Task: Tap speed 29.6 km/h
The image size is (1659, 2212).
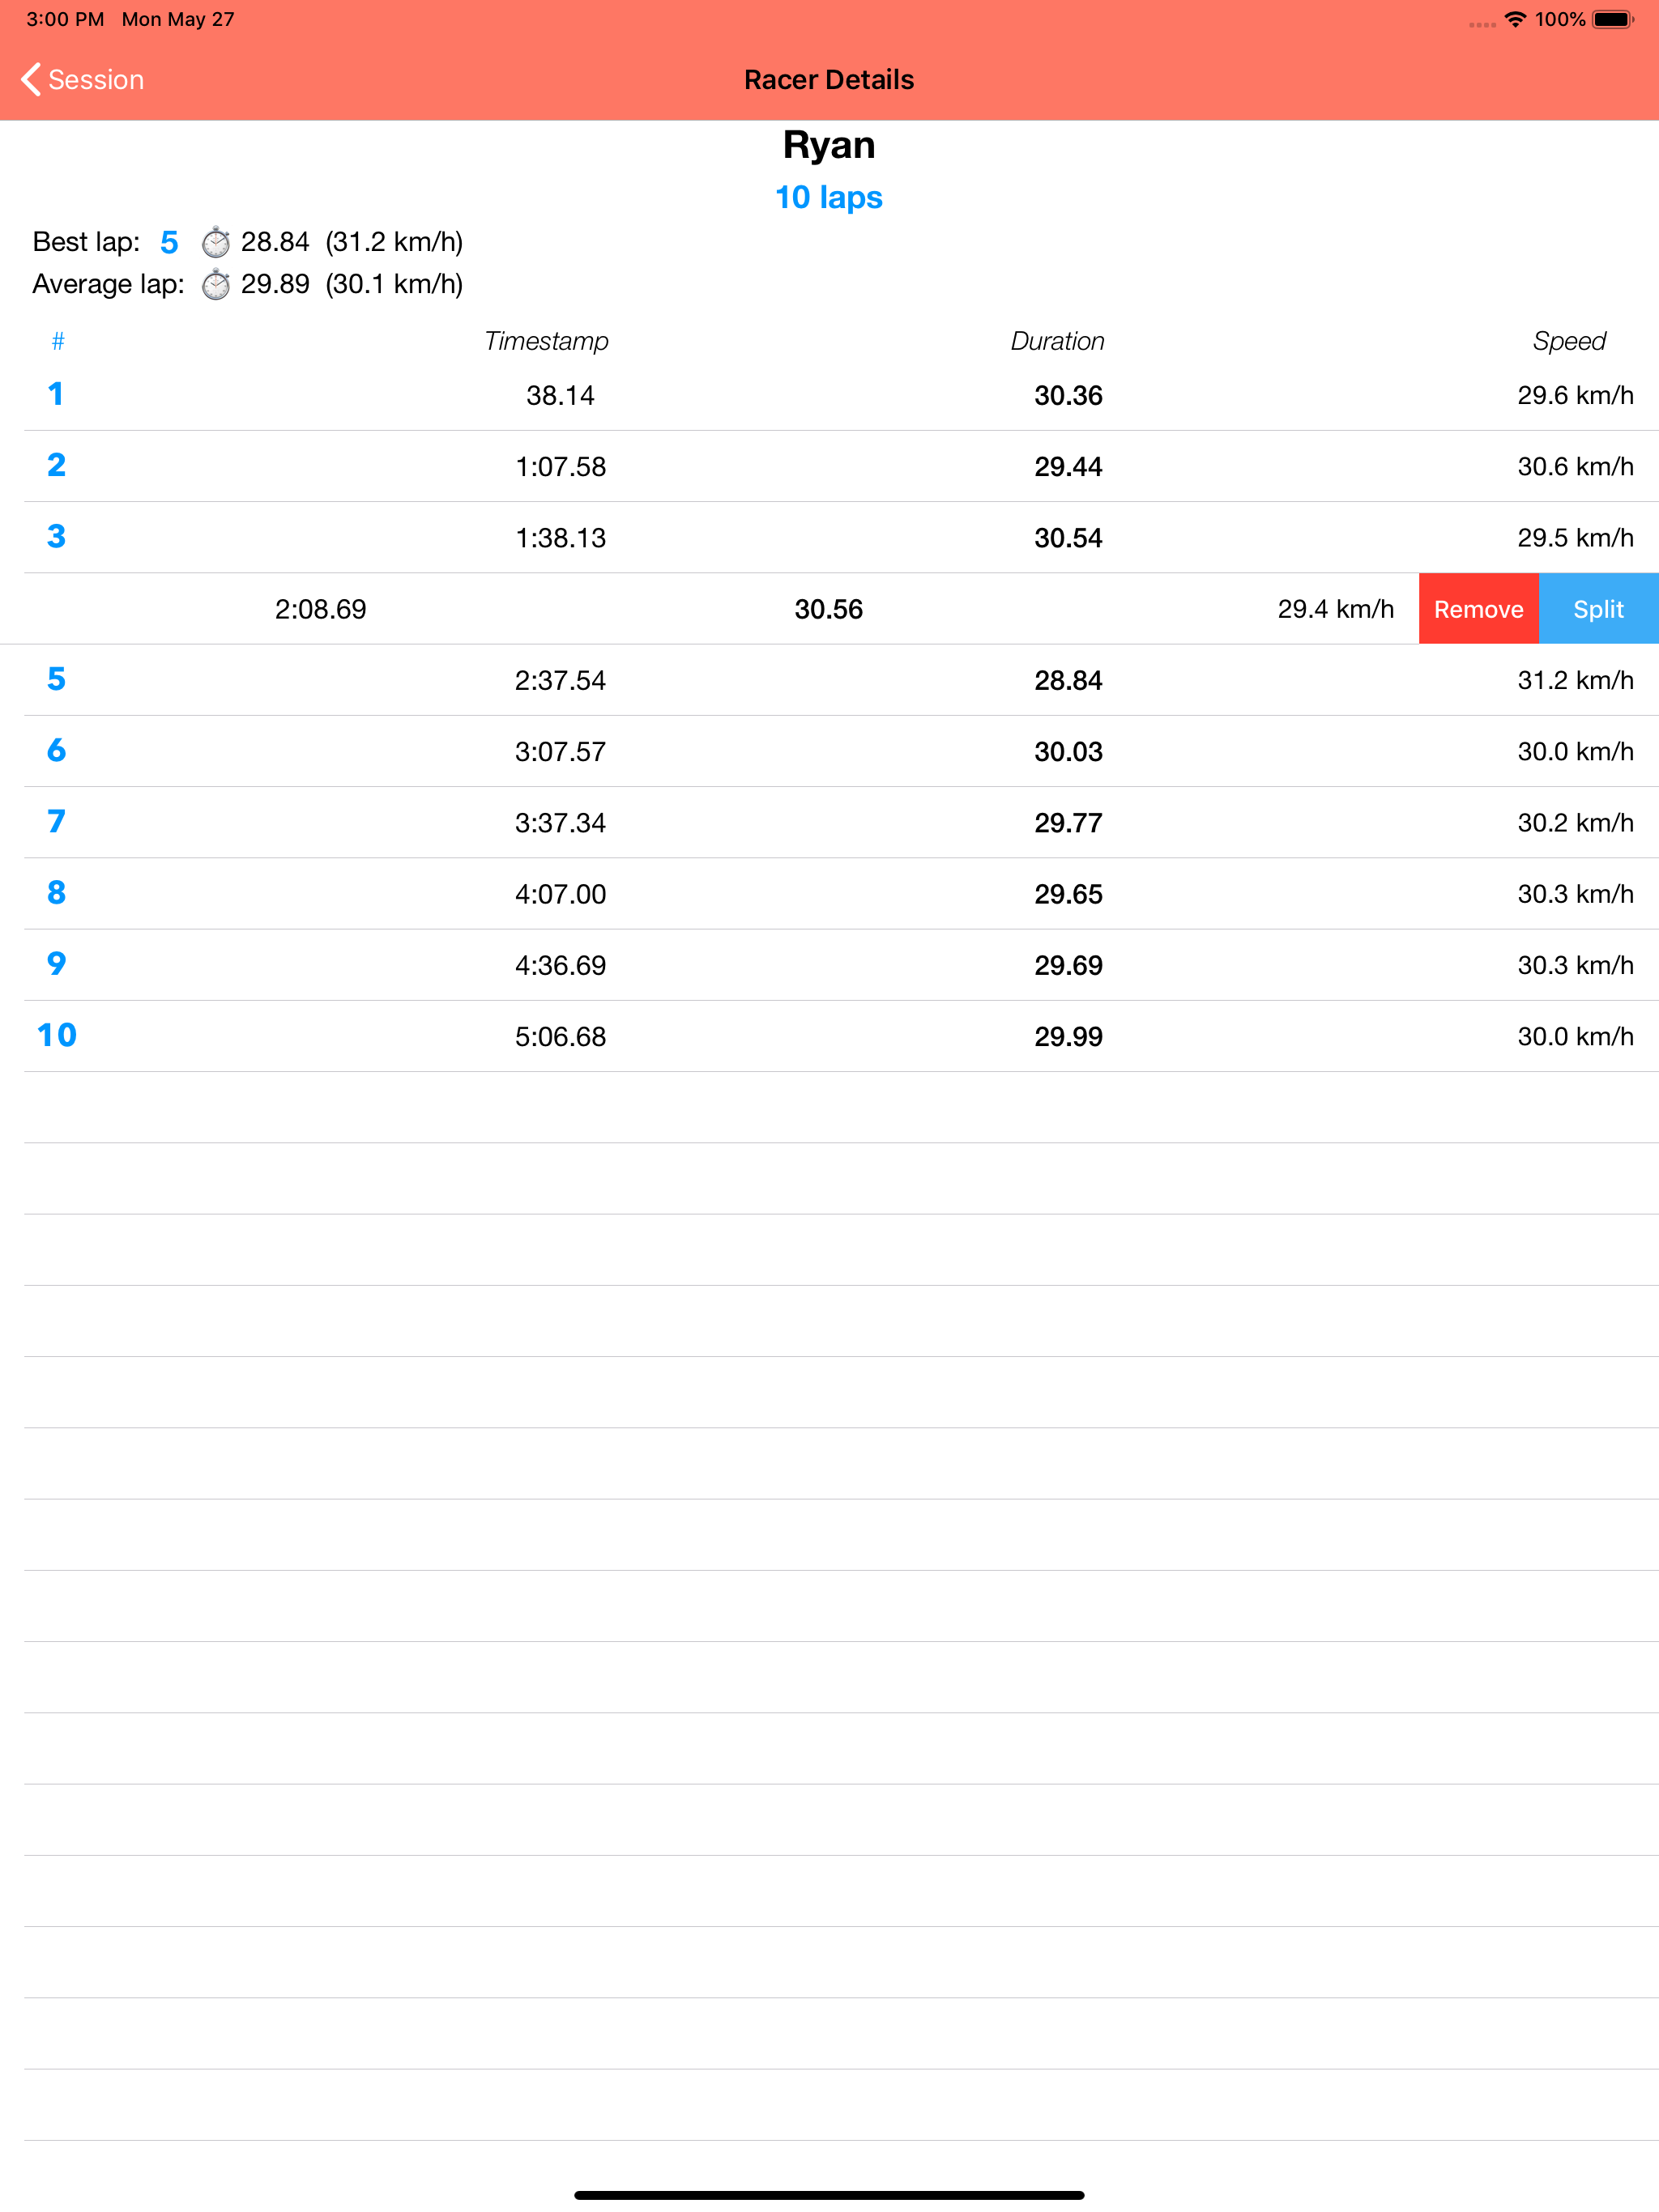Action: tap(1575, 395)
